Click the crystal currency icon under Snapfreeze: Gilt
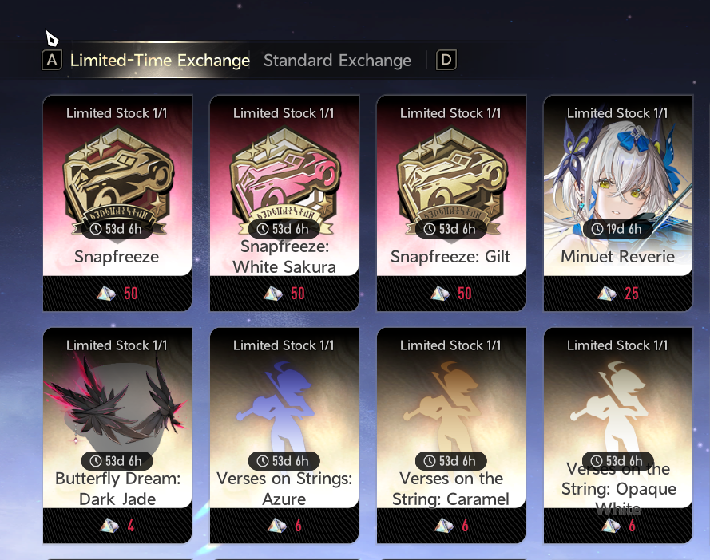 pyautogui.click(x=440, y=293)
